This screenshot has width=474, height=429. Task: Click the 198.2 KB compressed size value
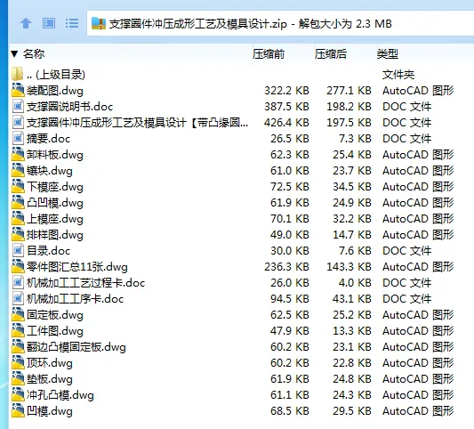pos(349,107)
